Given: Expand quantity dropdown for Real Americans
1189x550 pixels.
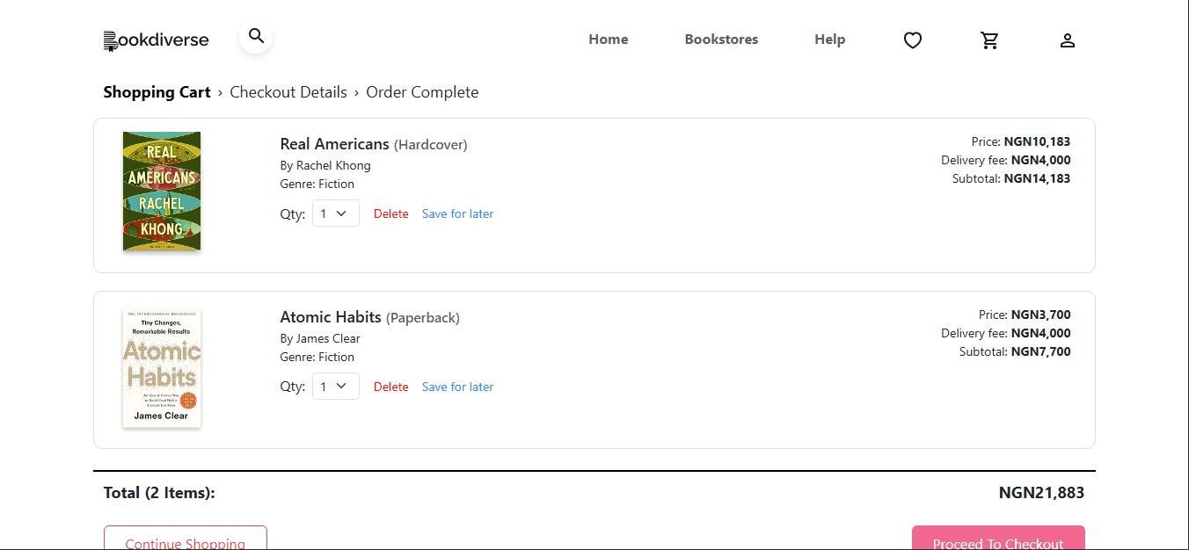Looking at the screenshot, I should [x=336, y=213].
